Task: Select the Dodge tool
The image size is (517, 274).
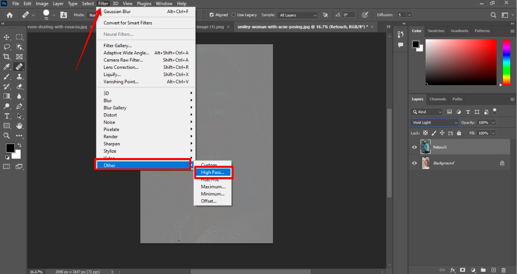Action: [6, 106]
